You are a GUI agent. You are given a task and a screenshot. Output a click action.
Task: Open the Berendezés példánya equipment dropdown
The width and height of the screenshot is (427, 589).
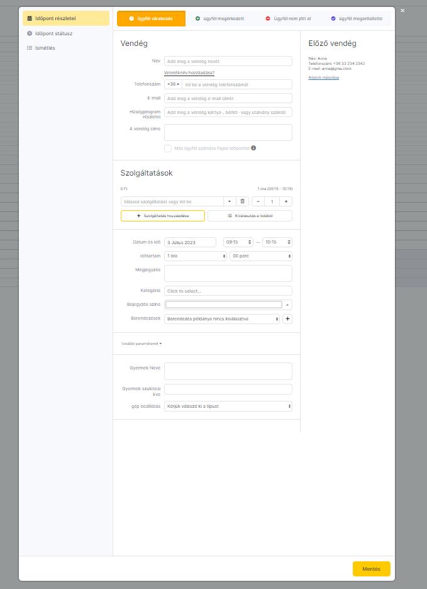pos(222,319)
